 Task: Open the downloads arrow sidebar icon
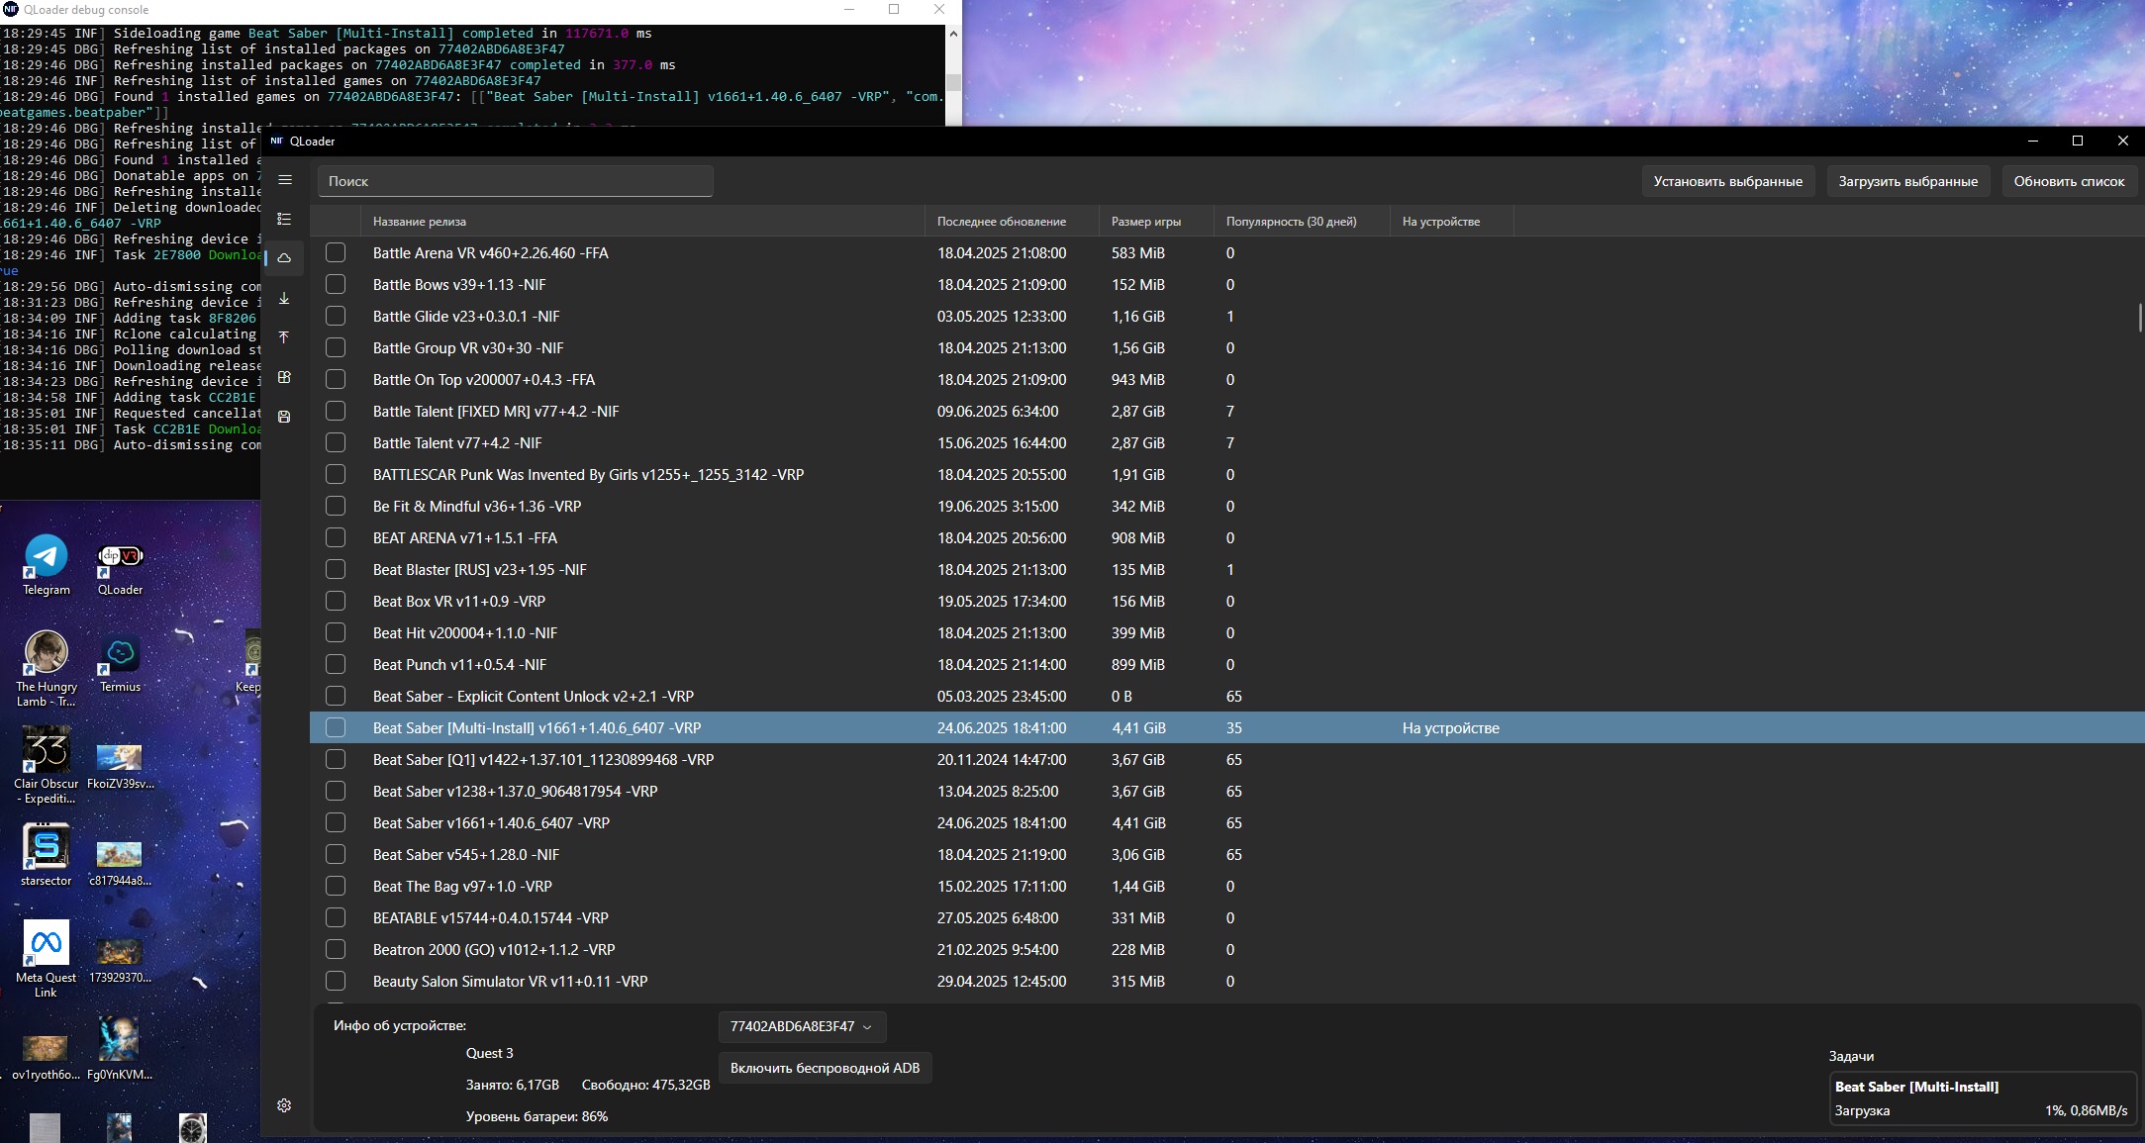click(285, 298)
